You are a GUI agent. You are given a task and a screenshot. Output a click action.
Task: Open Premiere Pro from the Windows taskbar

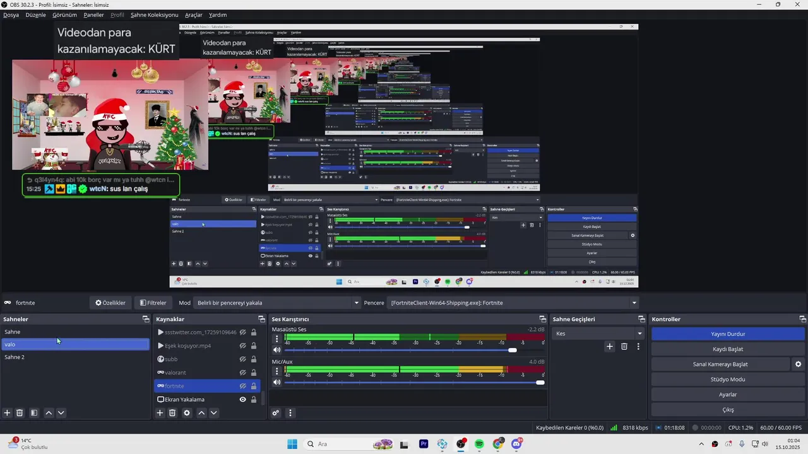pyautogui.click(x=424, y=444)
